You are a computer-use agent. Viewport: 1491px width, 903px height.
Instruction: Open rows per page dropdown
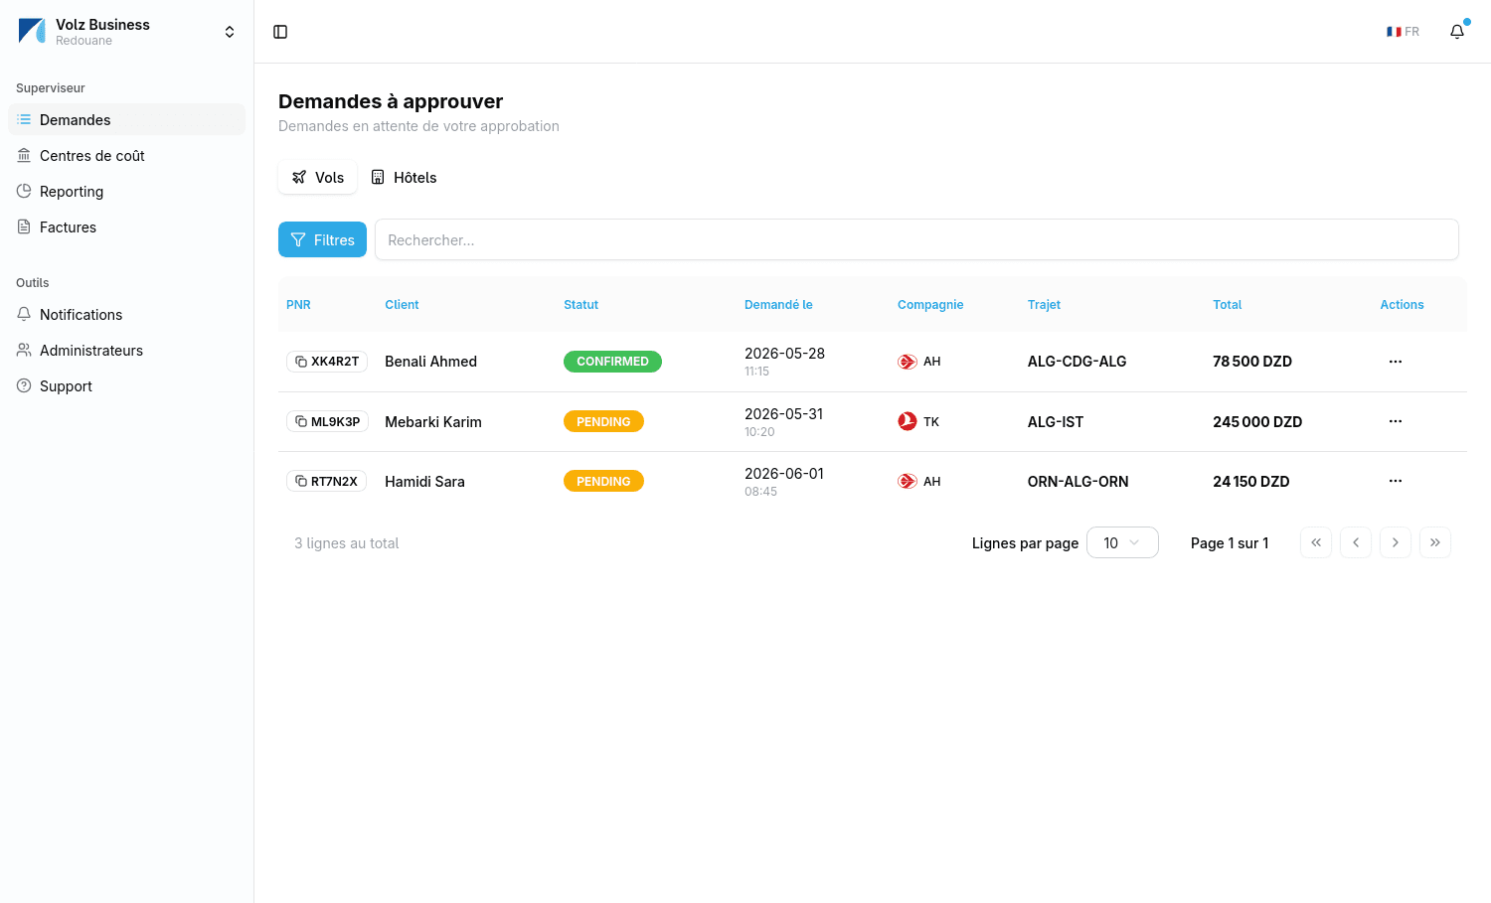1122,542
